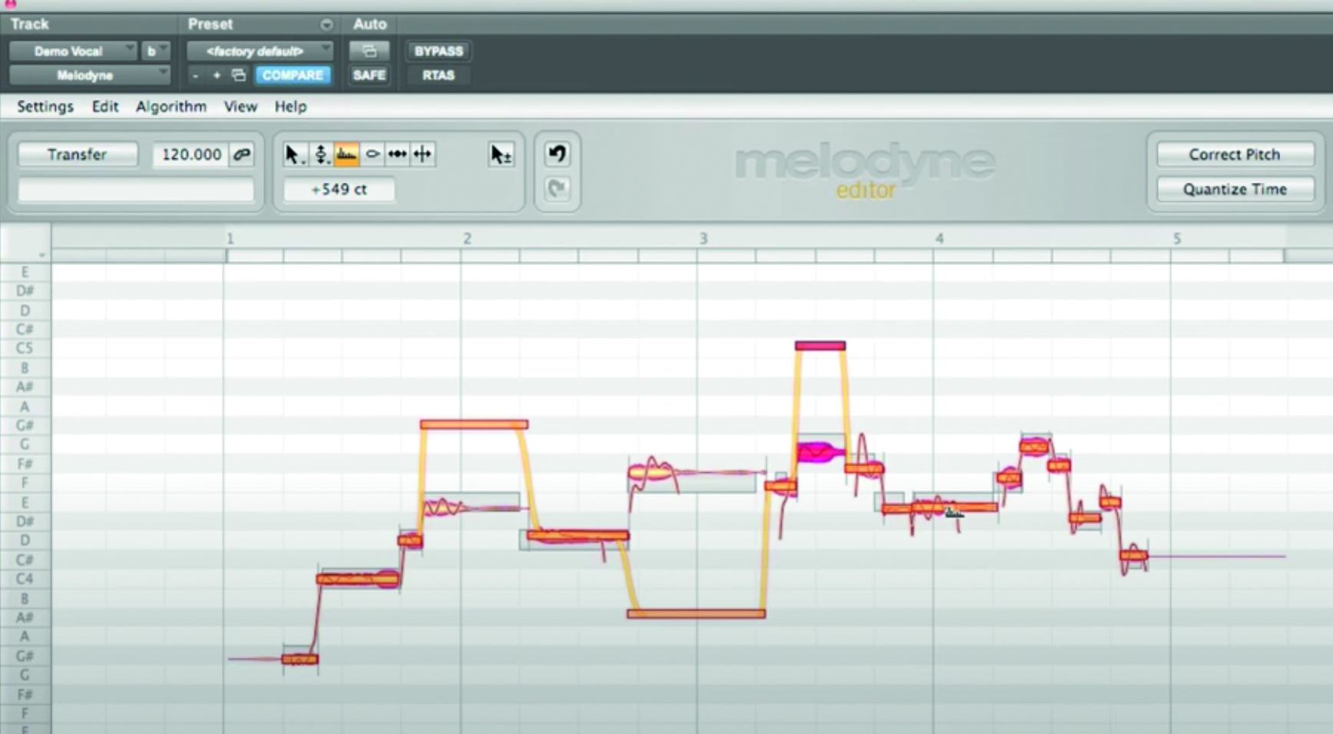The width and height of the screenshot is (1333, 734).
Task: Click the 'Preset' header label
Action: point(210,25)
